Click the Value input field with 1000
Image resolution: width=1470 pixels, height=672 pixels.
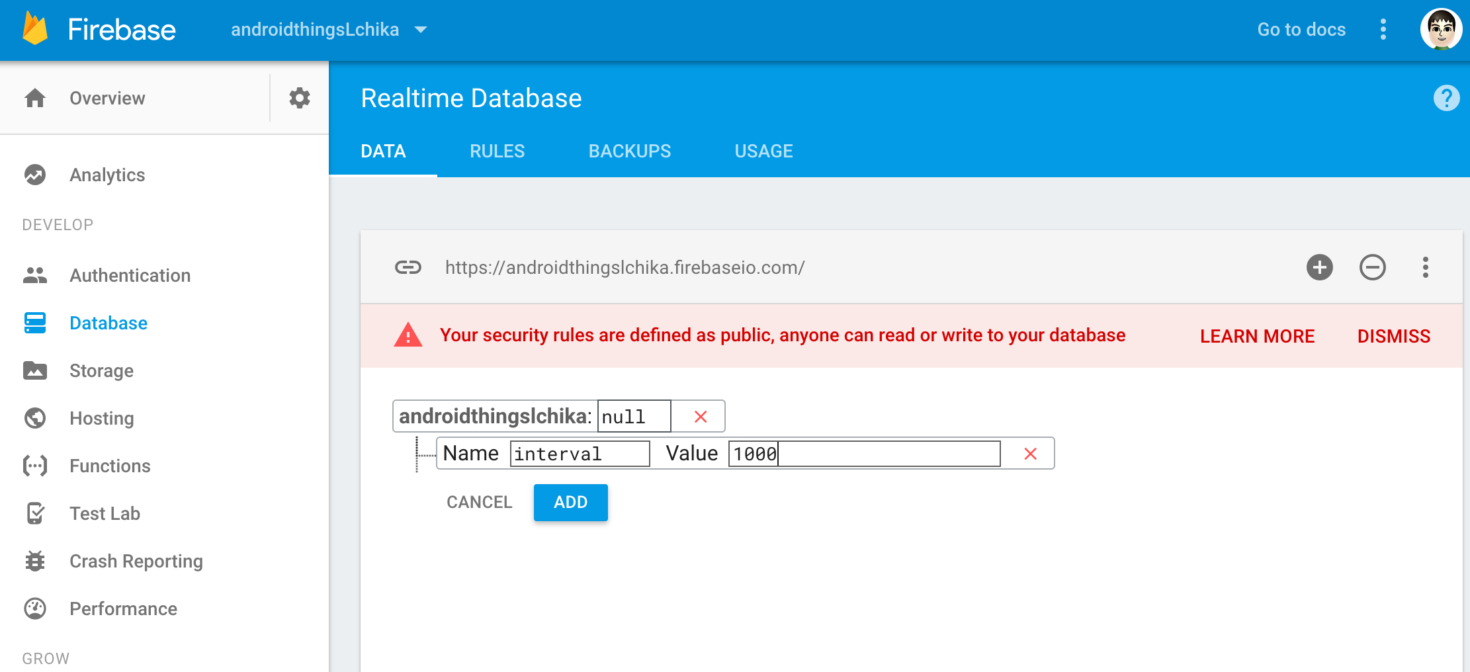[x=865, y=454]
